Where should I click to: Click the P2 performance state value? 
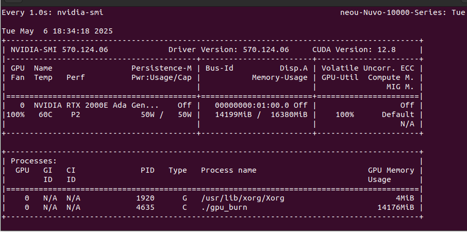[x=75, y=114]
